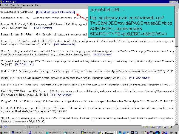Open the Go menu
This screenshot has height=134, width=179.
coord(18,5)
